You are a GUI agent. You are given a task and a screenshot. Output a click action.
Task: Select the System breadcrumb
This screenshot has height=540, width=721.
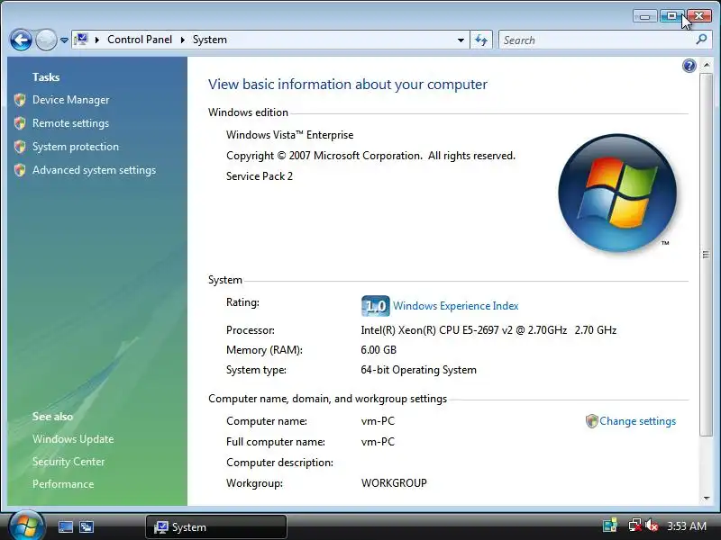210,40
